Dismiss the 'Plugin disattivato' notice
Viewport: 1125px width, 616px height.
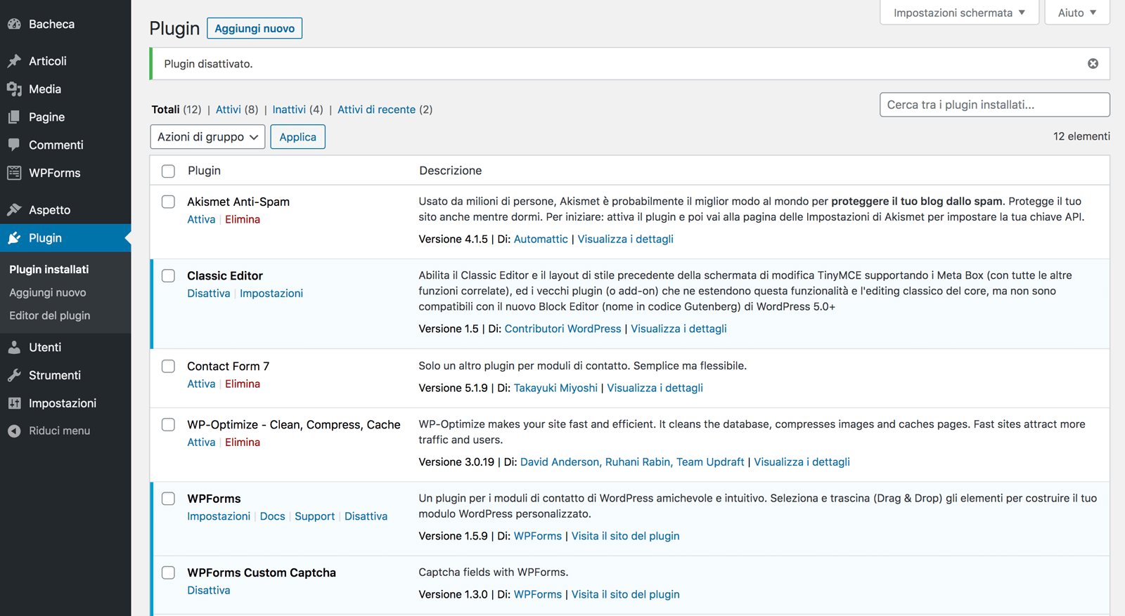[x=1093, y=63]
